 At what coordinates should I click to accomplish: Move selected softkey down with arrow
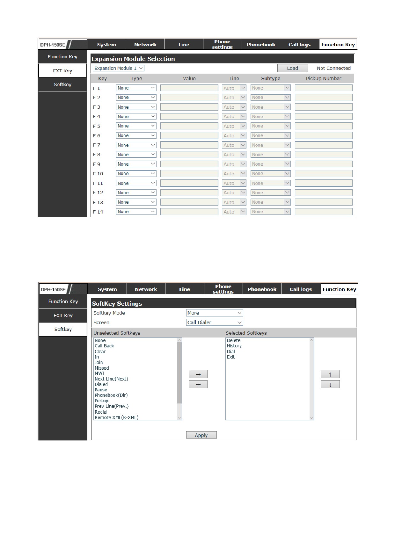330,384
